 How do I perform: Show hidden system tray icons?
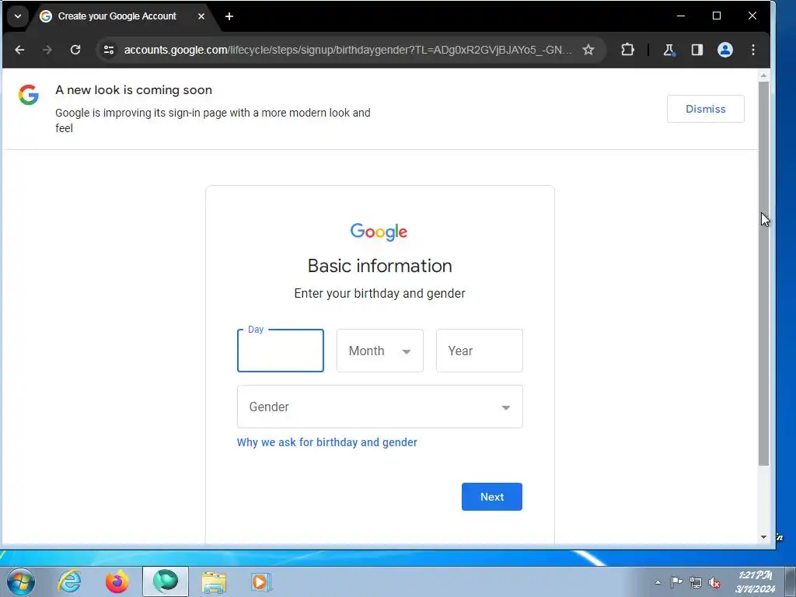(658, 583)
